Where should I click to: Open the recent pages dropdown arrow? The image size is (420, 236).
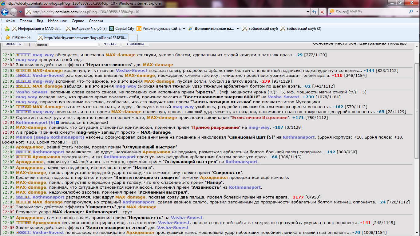point(20,12)
